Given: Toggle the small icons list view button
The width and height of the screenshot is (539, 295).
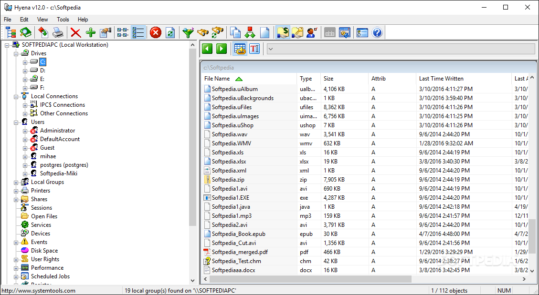Looking at the screenshot, I should 123,33.
